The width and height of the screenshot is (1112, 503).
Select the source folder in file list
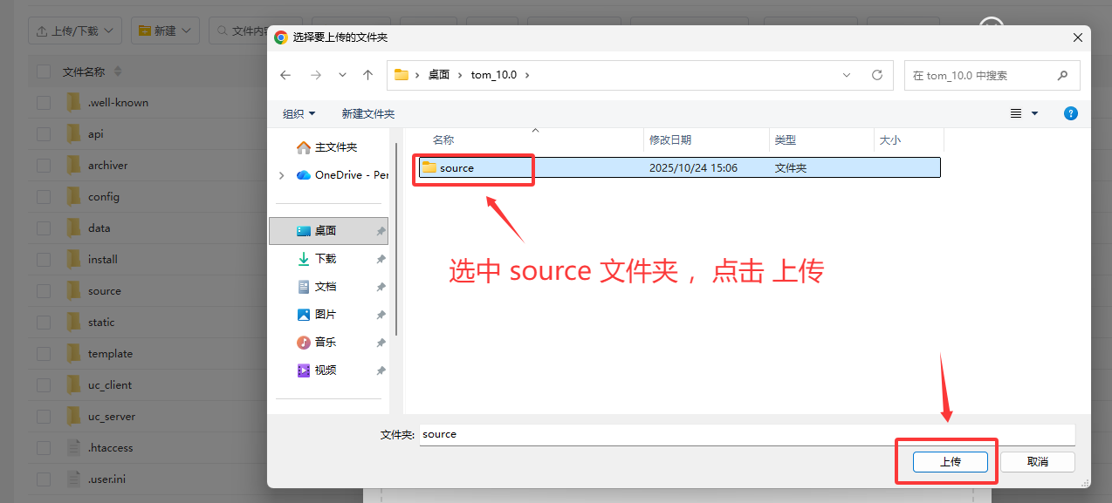point(456,167)
